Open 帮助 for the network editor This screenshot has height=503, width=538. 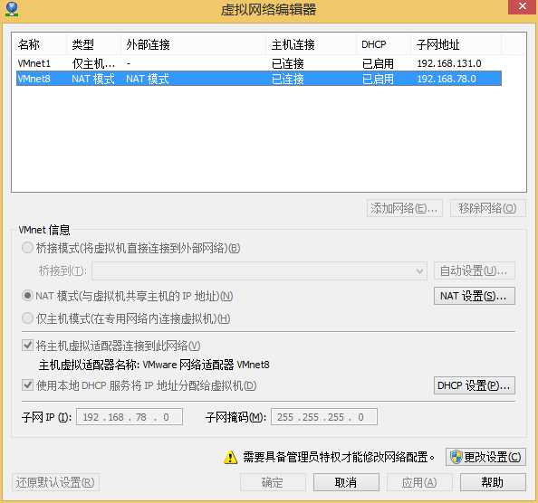(x=493, y=482)
